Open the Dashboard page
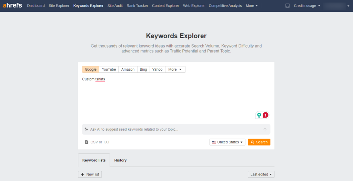 [x=36, y=6]
